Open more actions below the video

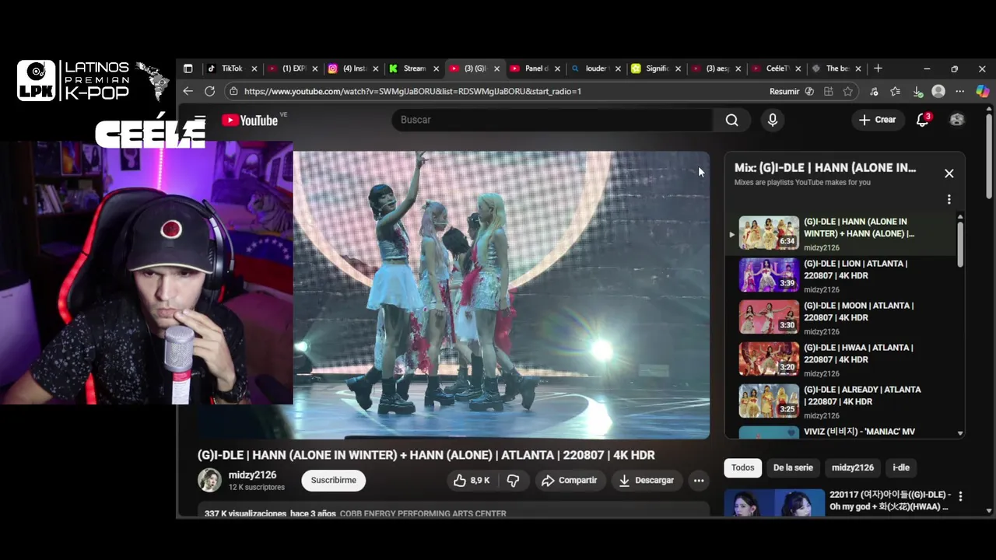pos(699,481)
